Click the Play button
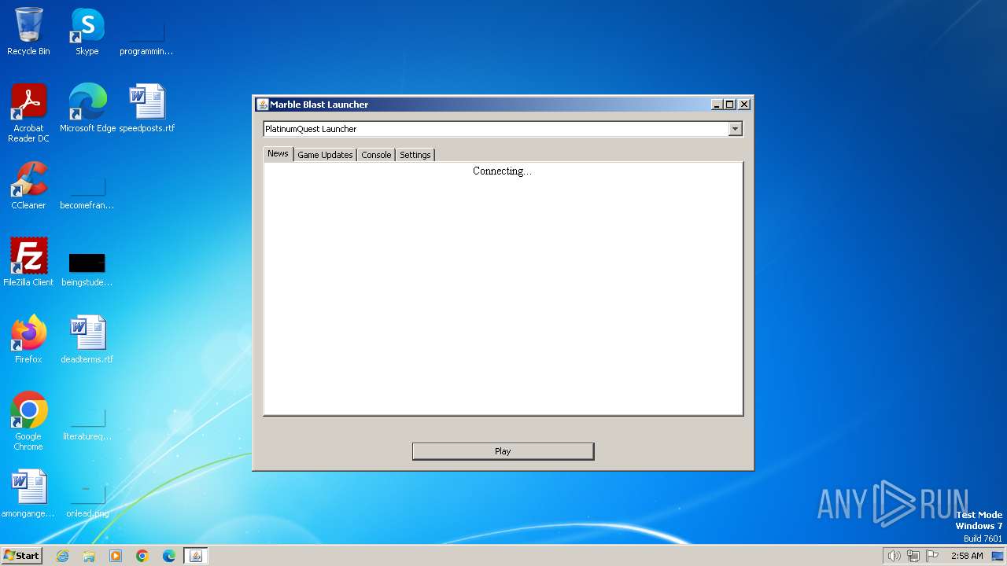Image resolution: width=1007 pixels, height=566 pixels. (503, 451)
